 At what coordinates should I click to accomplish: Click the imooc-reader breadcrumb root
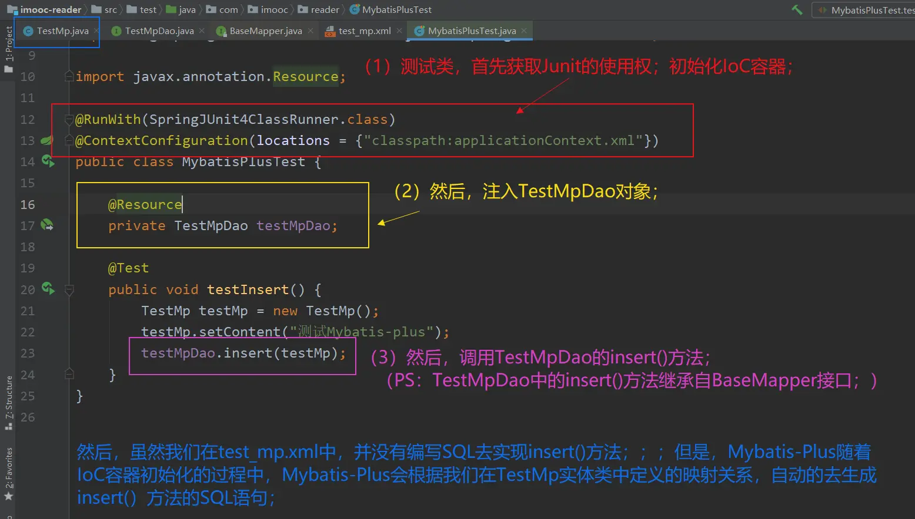point(50,10)
